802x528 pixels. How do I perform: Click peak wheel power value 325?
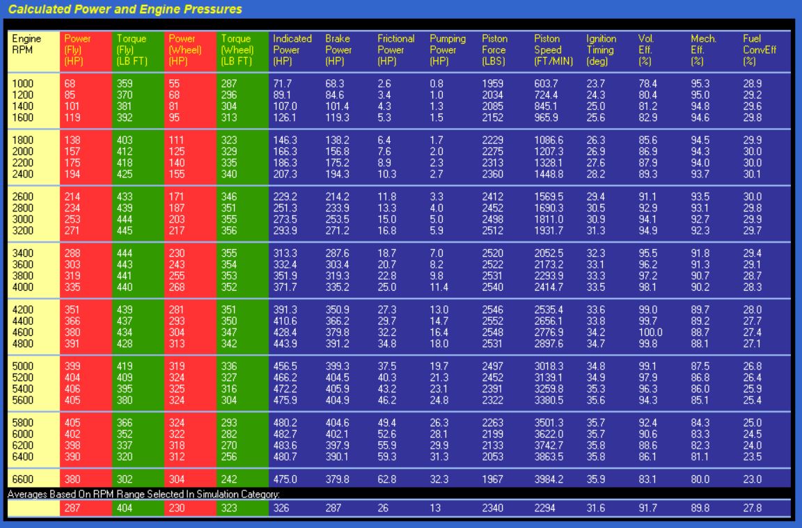[176, 388]
